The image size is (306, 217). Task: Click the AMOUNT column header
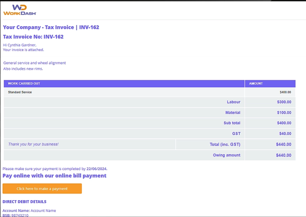(x=255, y=83)
